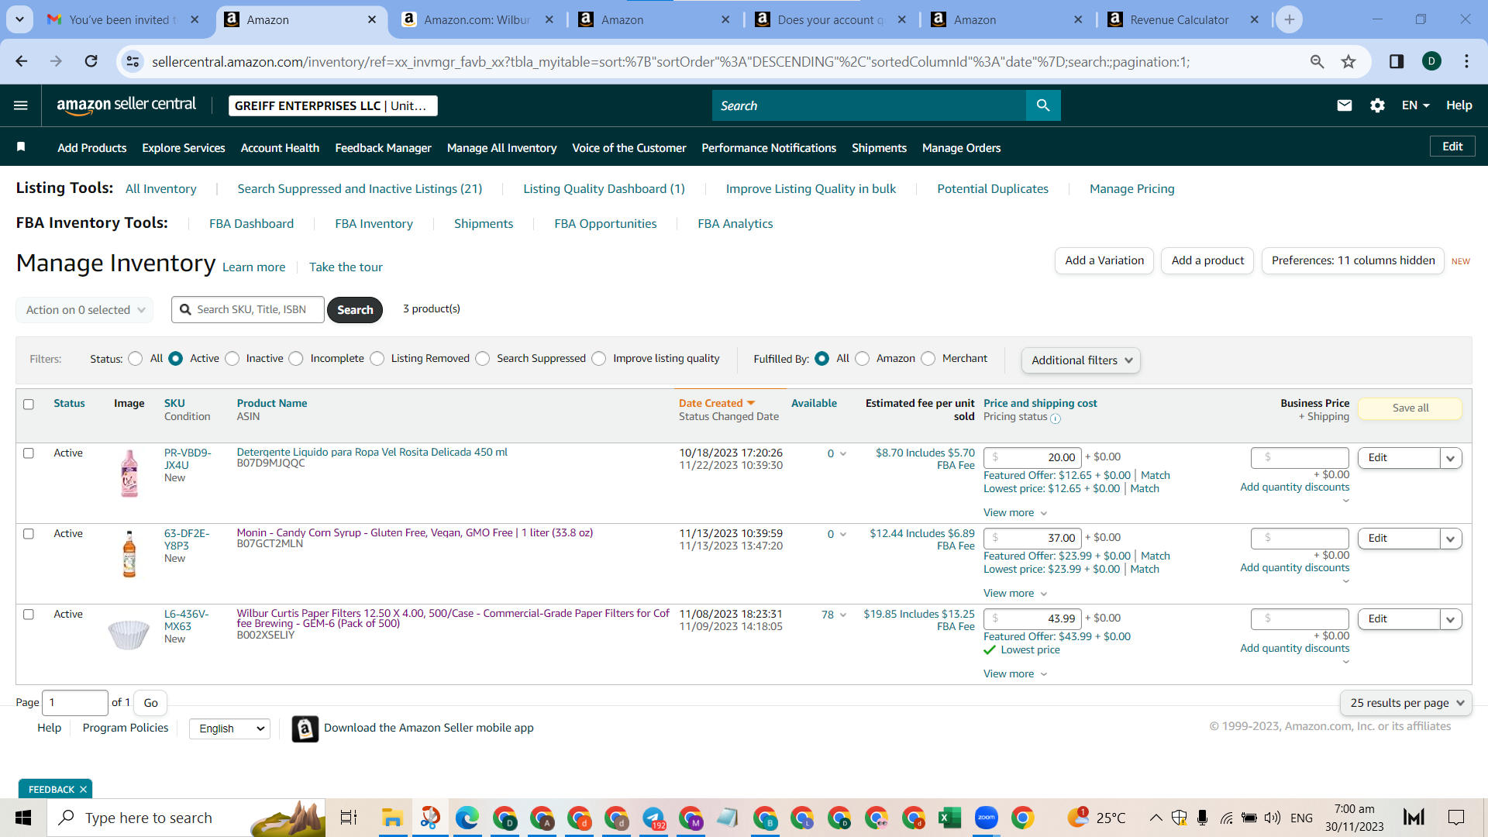
Task: Open the Windows Start menu
Action: [23, 818]
